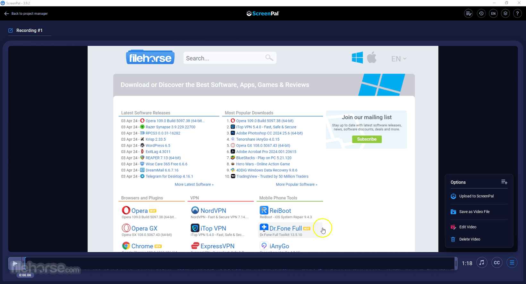The image size is (526, 284).
Task: Click the Delete Video trash icon
Action: (x=453, y=239)
